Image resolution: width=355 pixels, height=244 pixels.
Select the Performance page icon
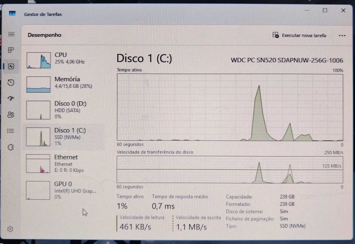click(x=11, y=66)
